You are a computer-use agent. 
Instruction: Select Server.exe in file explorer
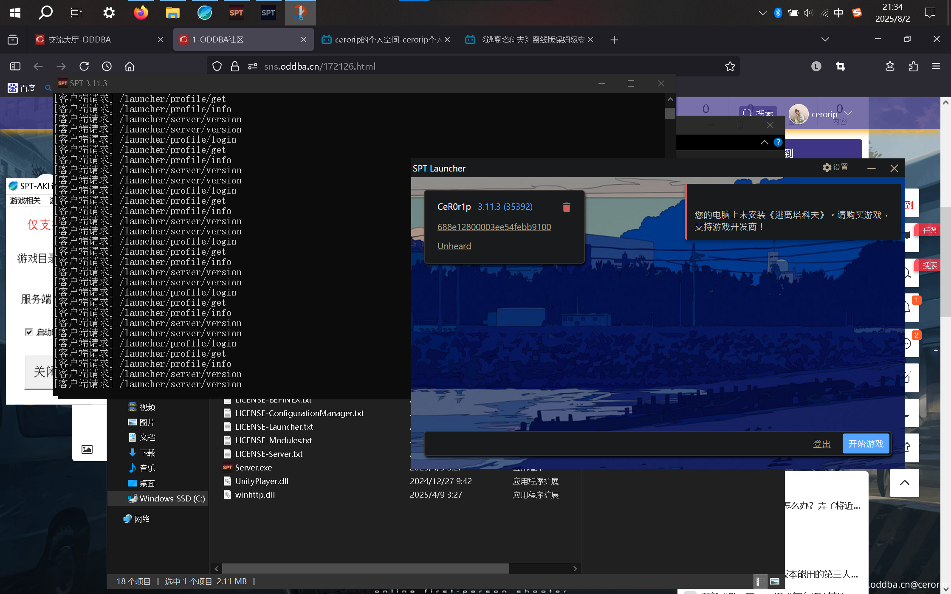[253, 467]
